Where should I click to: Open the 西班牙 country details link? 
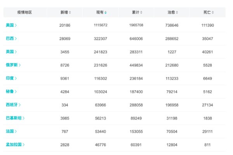point(13,105)
